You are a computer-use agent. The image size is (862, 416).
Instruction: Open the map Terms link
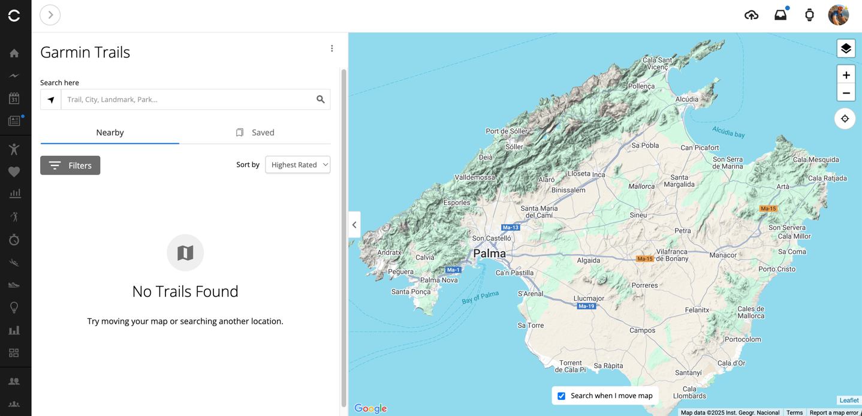[x=794, y=412]
